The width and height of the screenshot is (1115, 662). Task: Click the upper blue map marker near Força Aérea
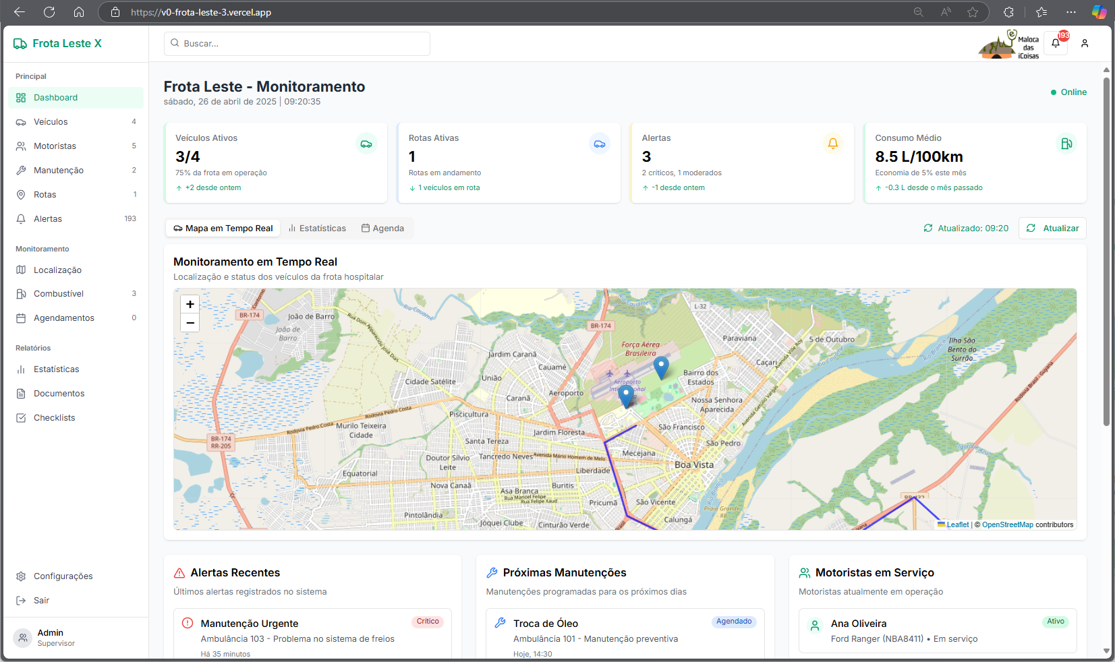coord(661,367)
